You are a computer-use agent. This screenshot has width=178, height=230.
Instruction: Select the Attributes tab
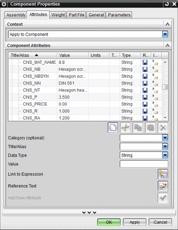(38, 15)
